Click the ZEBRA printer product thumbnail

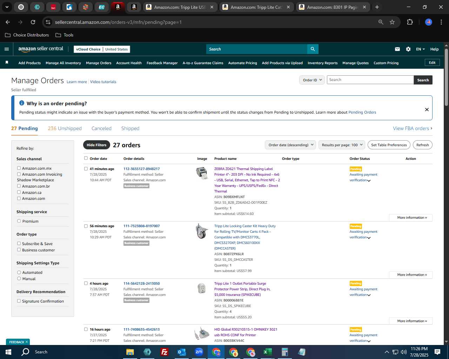coord(202,173)
